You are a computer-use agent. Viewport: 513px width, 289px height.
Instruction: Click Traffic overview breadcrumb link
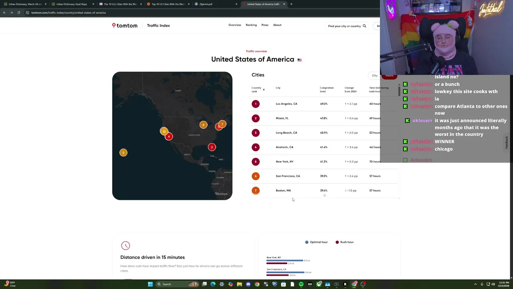(x=256, y=51)
